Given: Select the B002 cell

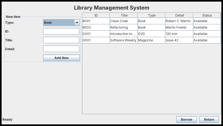Looking at the screenshot, I should pyautogui.click(x=96, y=27).
